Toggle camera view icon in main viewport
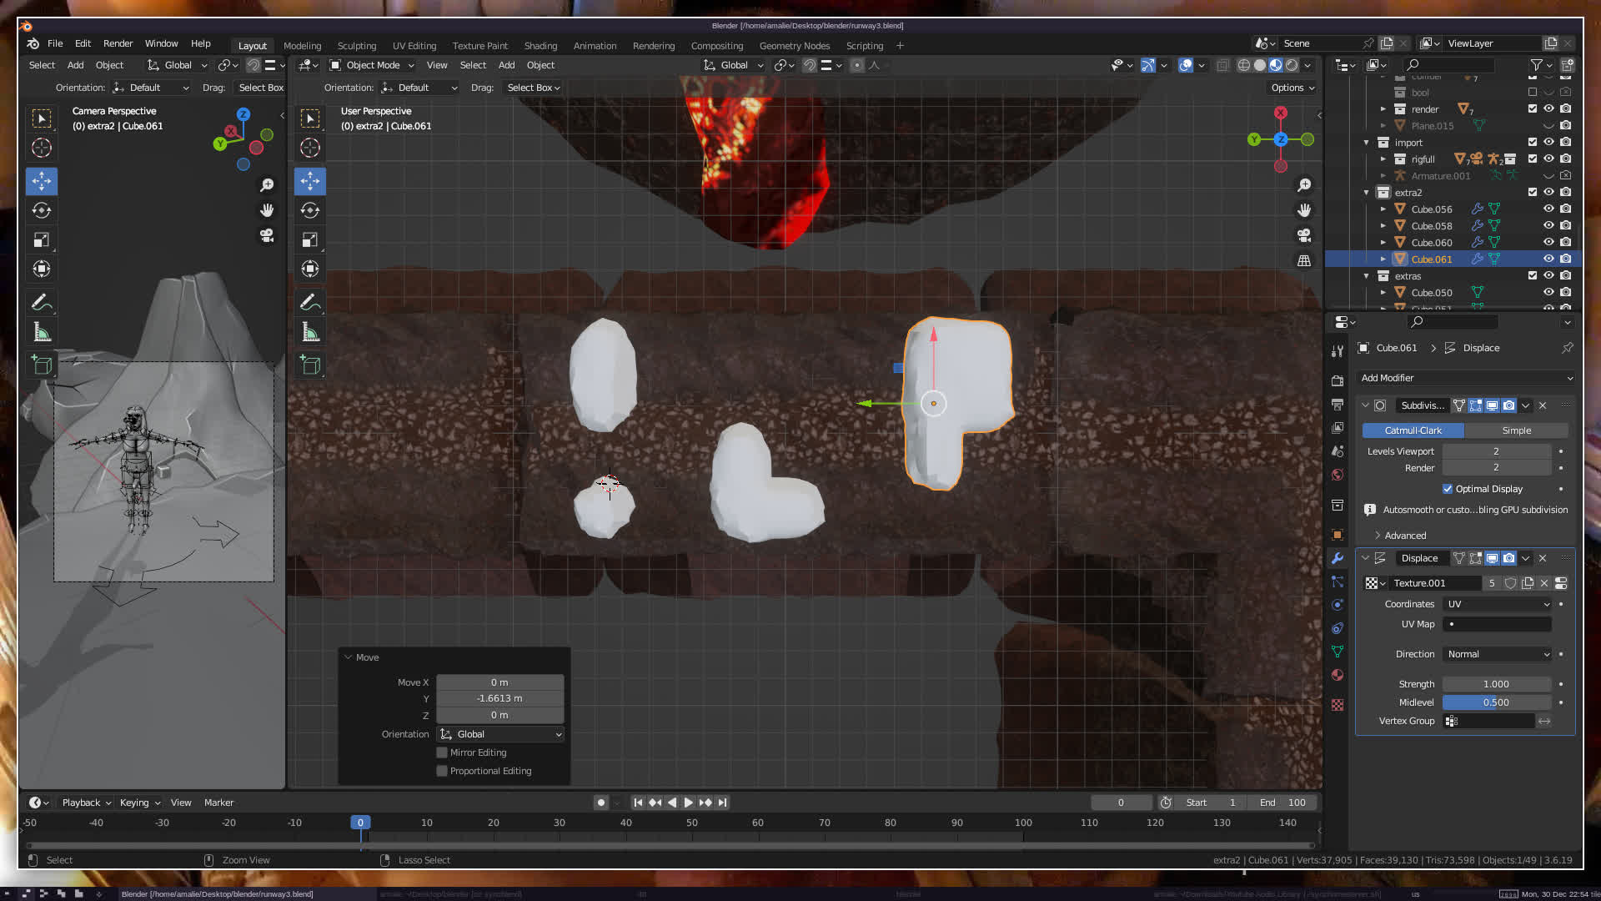Image resolution: width=1601 pixels, height=901 pixels. tap(1304, 236)
